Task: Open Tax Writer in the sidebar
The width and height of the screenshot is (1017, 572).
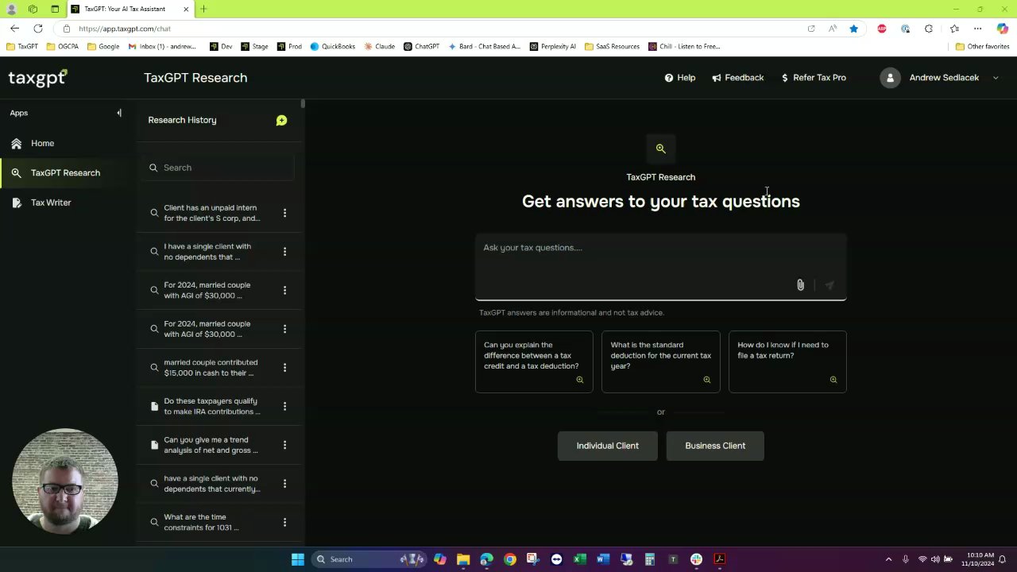Action: [50, 203]
